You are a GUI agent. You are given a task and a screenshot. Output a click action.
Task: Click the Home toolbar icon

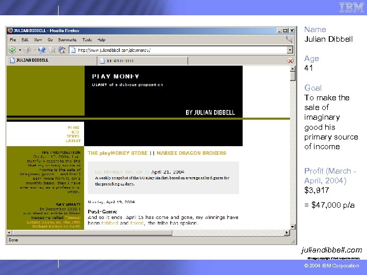click(62, 50)
